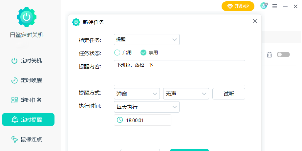Click the 白鲨定时关机 app logo
This screenshot has width=302, height=151.
pos(27,17)
